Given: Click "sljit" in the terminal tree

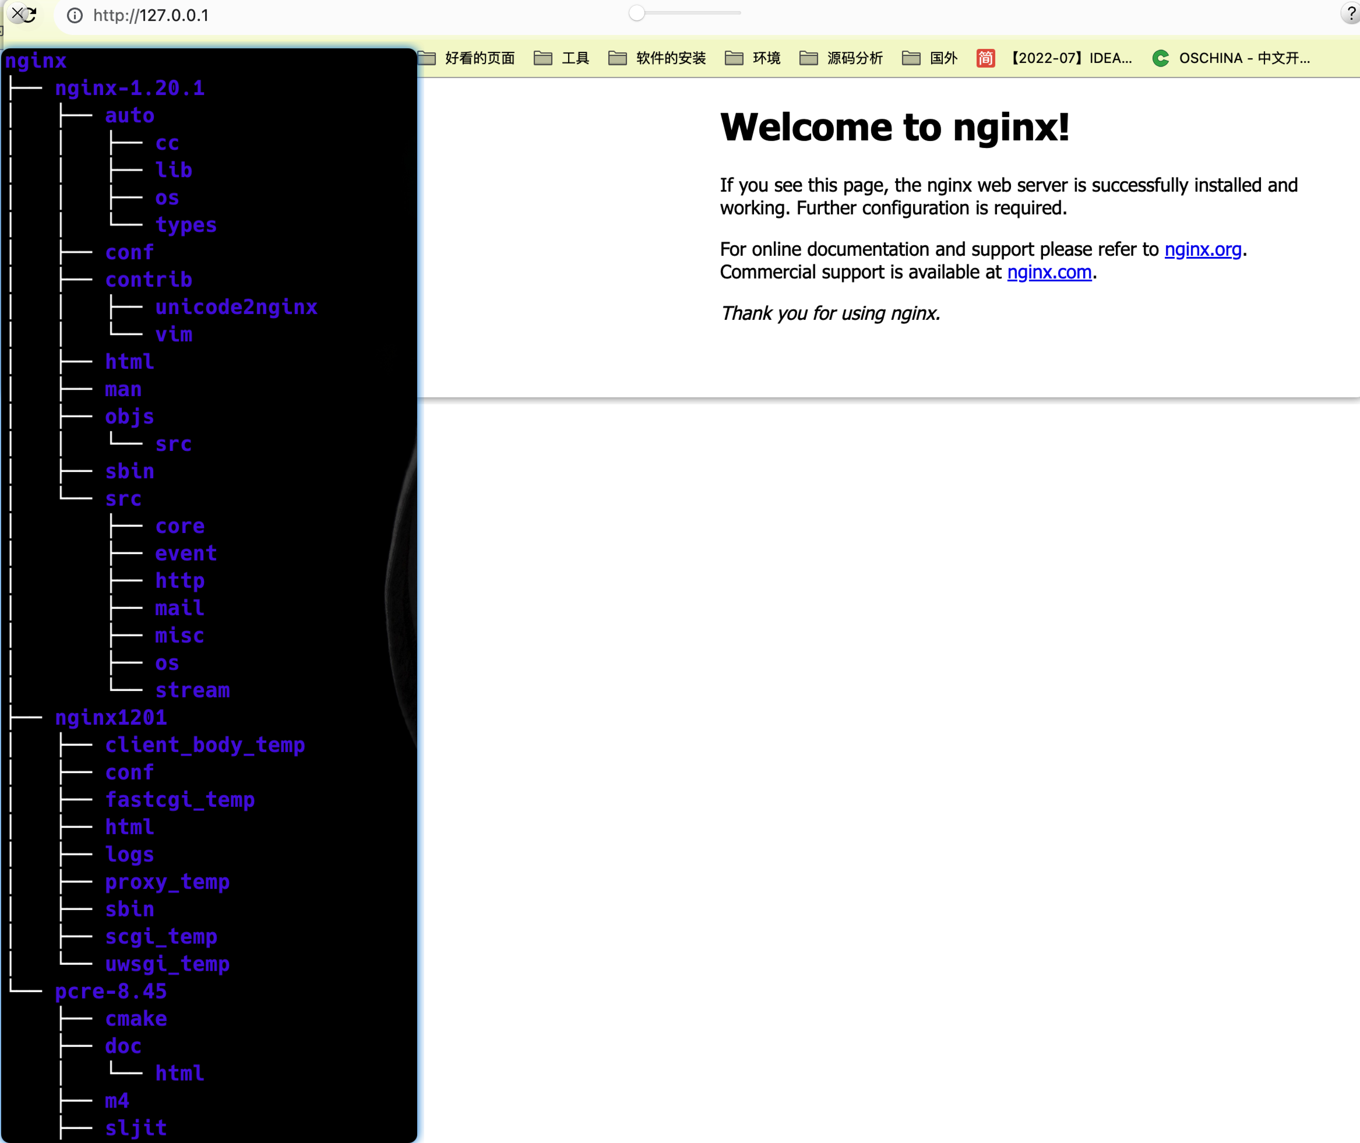Looking at the screenshot, I should (136, 1128).
